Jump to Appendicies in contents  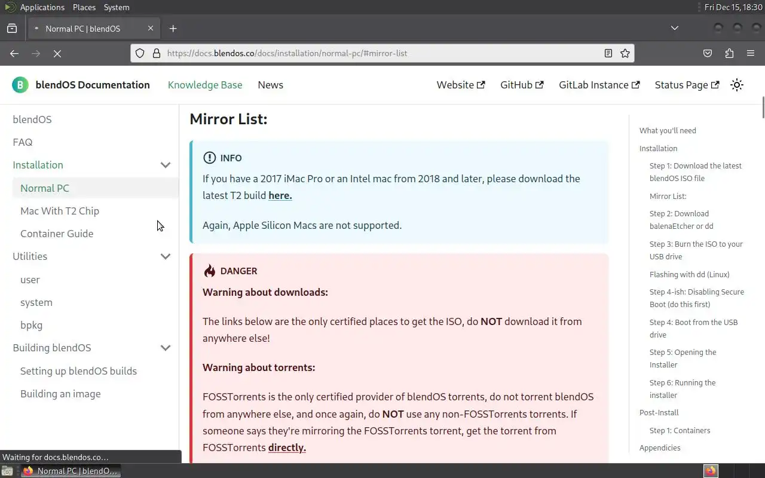coord(660,448)
